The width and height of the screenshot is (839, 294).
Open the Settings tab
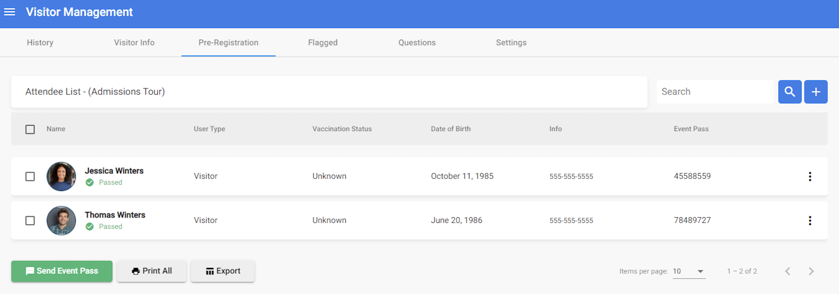(x=511, y=43)
